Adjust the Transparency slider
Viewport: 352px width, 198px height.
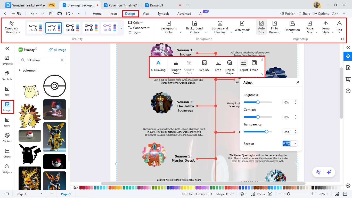click(x=258, y=132)
